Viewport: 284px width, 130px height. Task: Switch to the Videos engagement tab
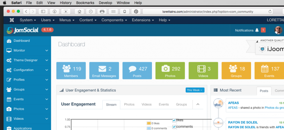pos(147,105)
